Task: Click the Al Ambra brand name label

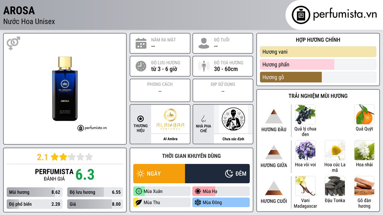Action: click(170, 139)
